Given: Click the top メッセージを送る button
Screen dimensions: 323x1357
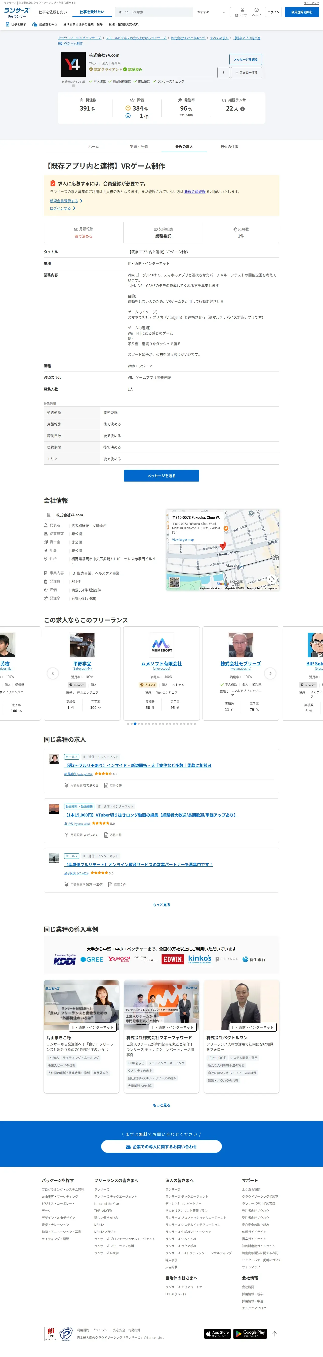Looking at the screenshot, I should coord(246,59).
